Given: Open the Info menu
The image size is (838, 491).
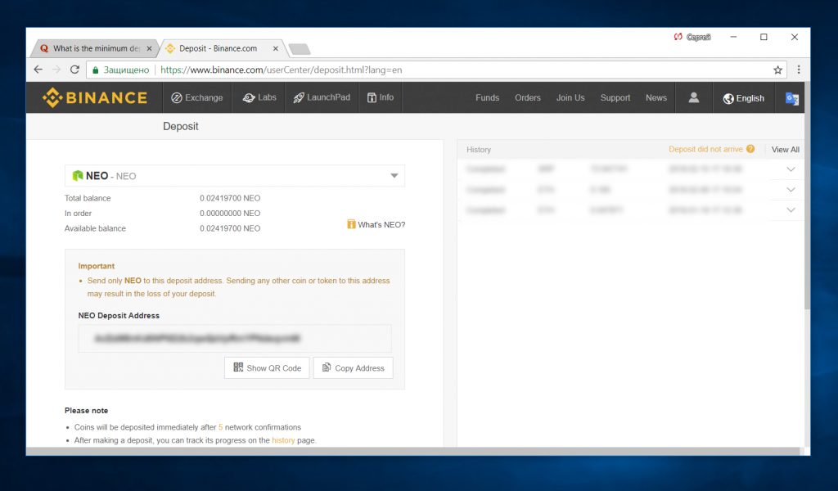Looking at the screenshot, I should pyautogui.click(x=381, y=97).
